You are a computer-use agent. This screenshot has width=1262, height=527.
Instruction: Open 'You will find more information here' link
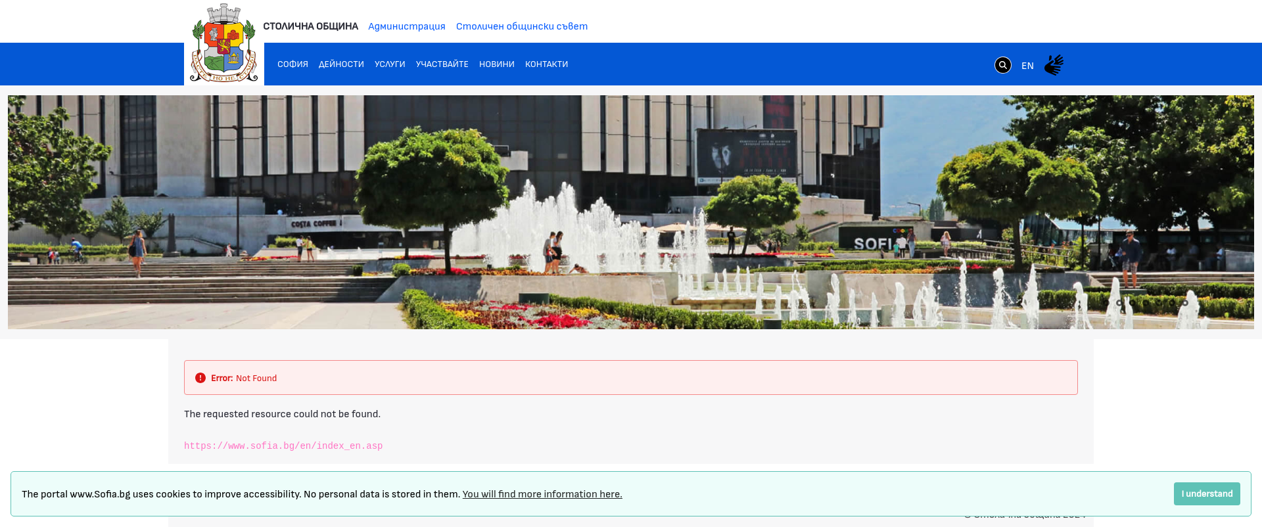tap(542, 494)
